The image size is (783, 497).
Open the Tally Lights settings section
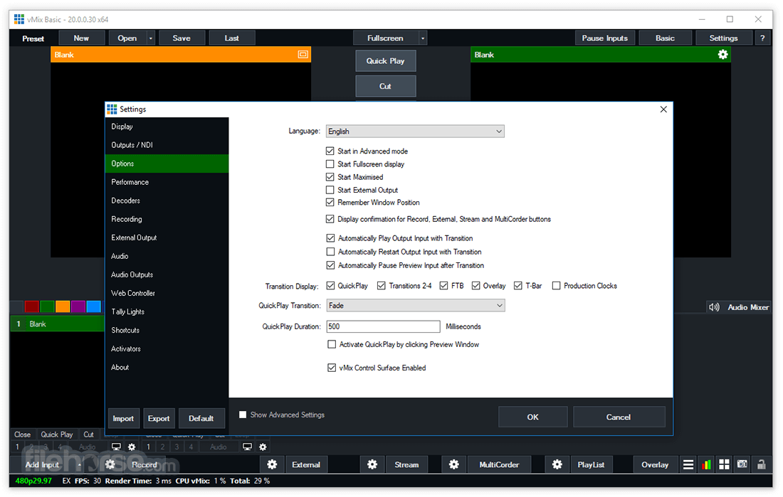pyautogui.click(x=167, y=312)
